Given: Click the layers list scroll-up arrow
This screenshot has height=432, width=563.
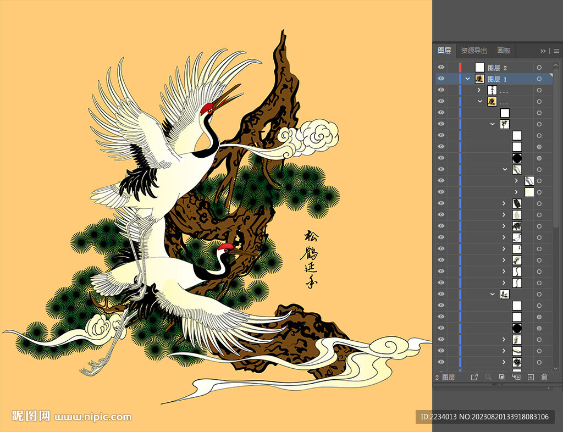Looking at the screenshot, I should (x=556, y=65).
